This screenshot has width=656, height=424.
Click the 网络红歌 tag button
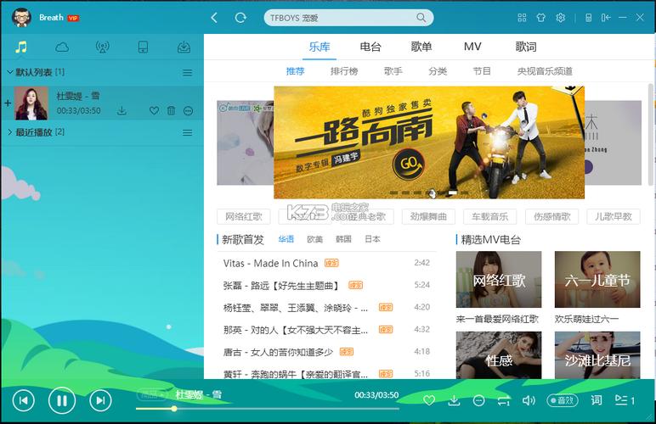tap(244, 216)
